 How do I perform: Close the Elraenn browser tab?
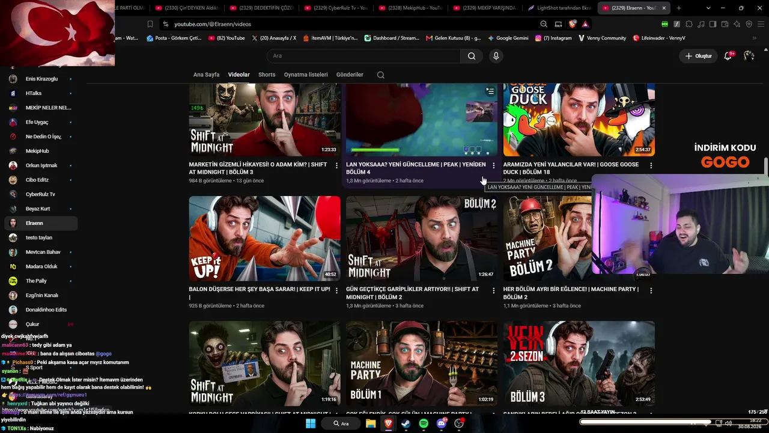[663, 8]
